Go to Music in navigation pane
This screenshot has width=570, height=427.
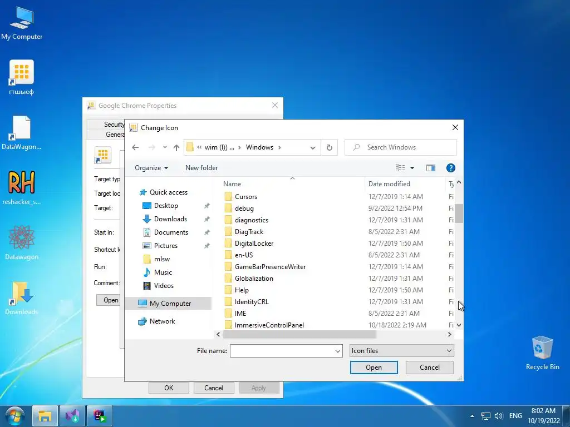coord(163,272)
